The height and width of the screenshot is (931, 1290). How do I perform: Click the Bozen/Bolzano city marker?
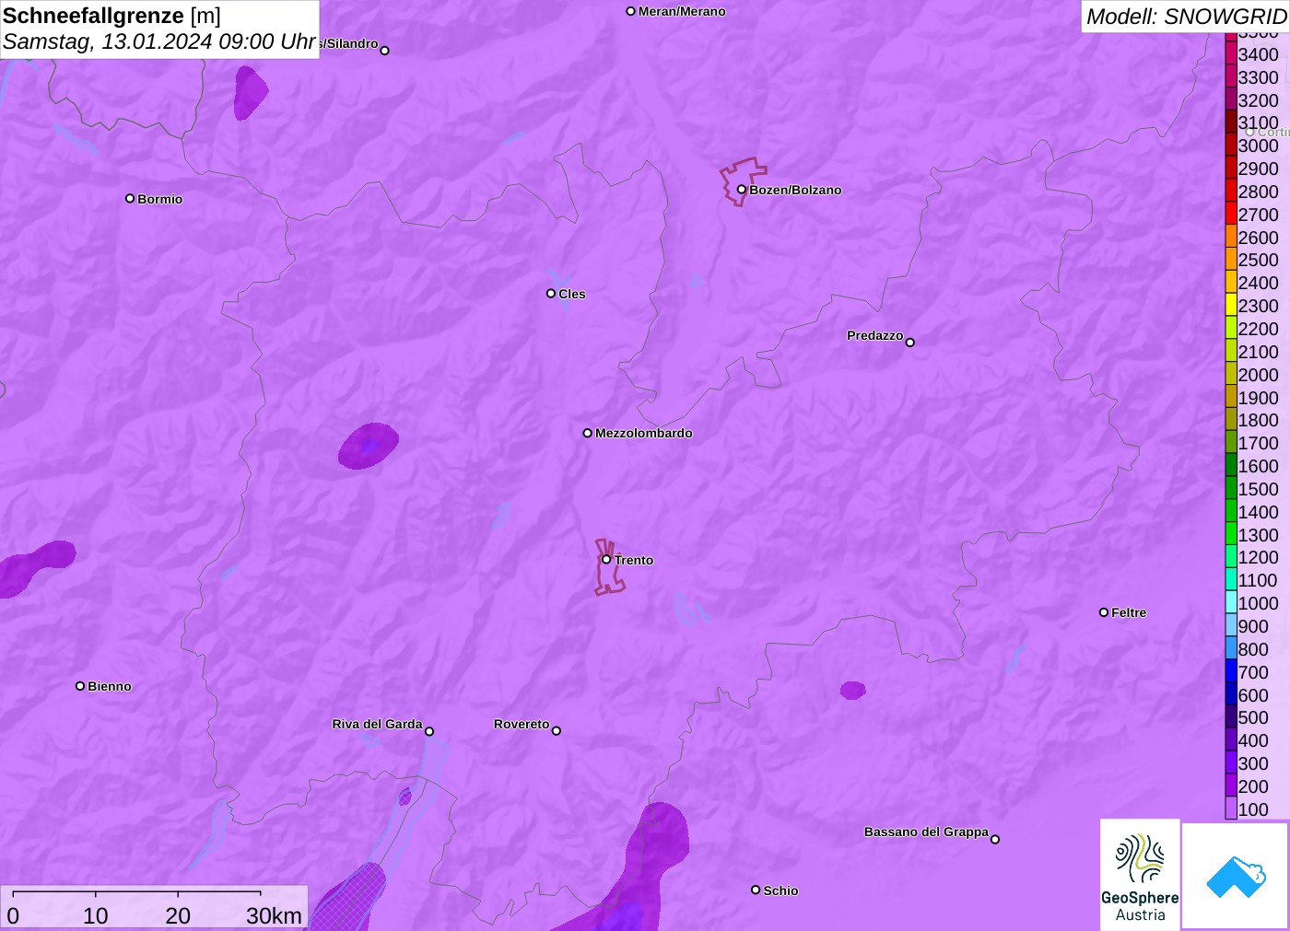(x=741, y=190)
